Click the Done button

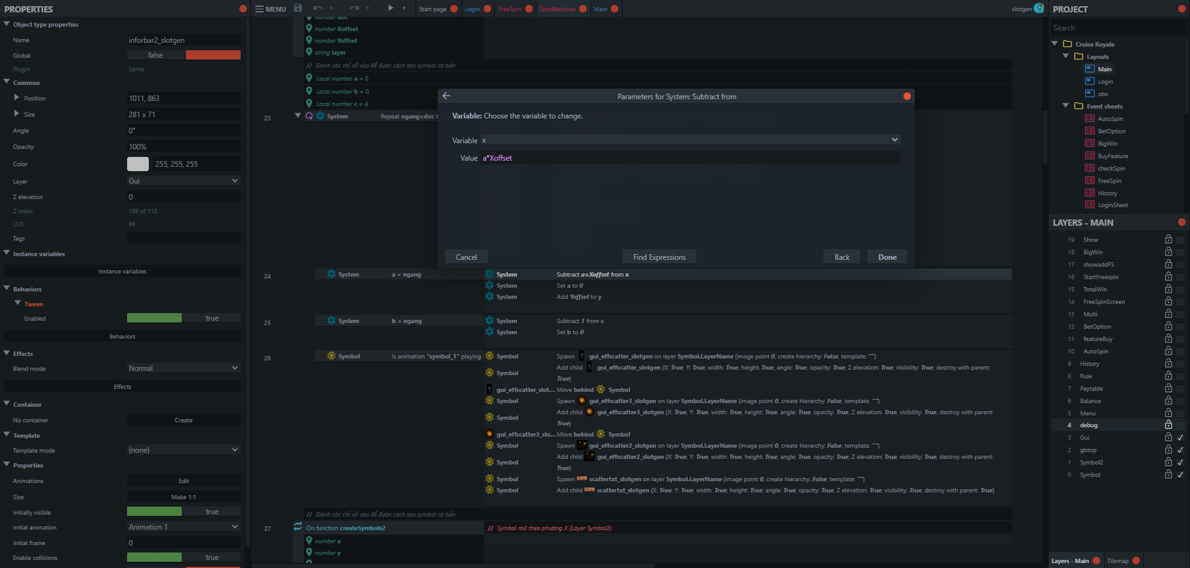pyautogui.click(x=887, y=257)
